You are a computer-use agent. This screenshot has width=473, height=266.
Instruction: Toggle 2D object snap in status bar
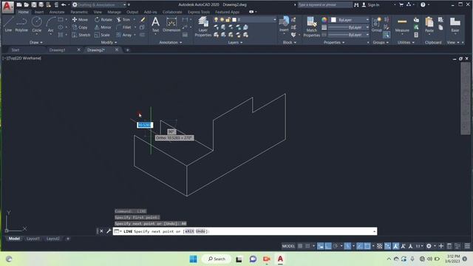point(367,246)
